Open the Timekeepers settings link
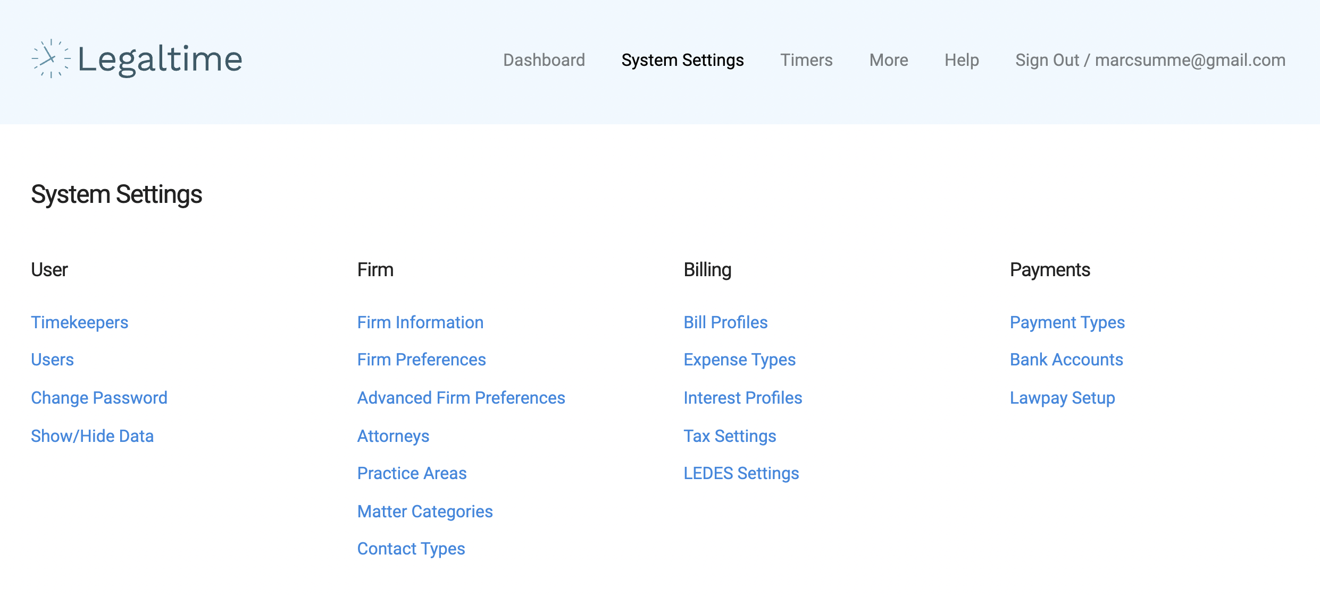The width and height of the screenshot is (1320, 597). (x=80, y=322)
